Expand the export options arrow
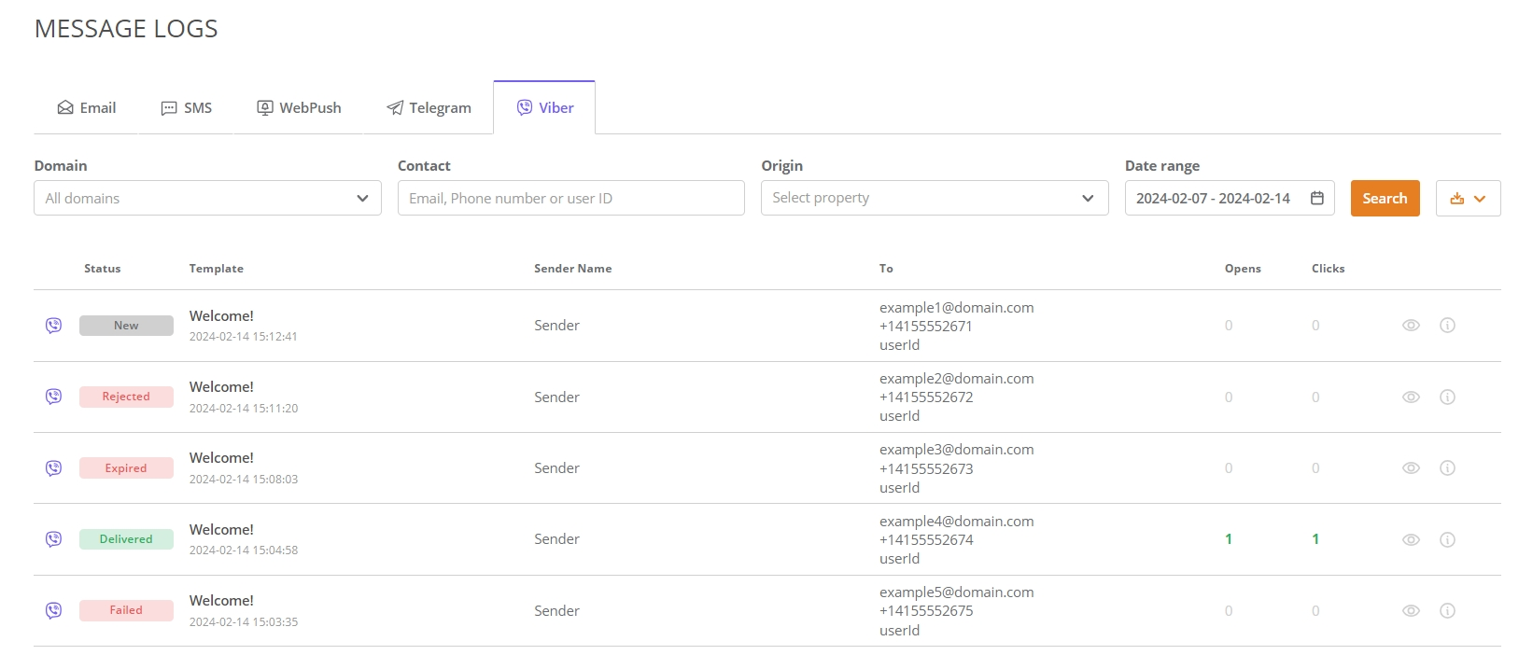 tap(1480, 199)
